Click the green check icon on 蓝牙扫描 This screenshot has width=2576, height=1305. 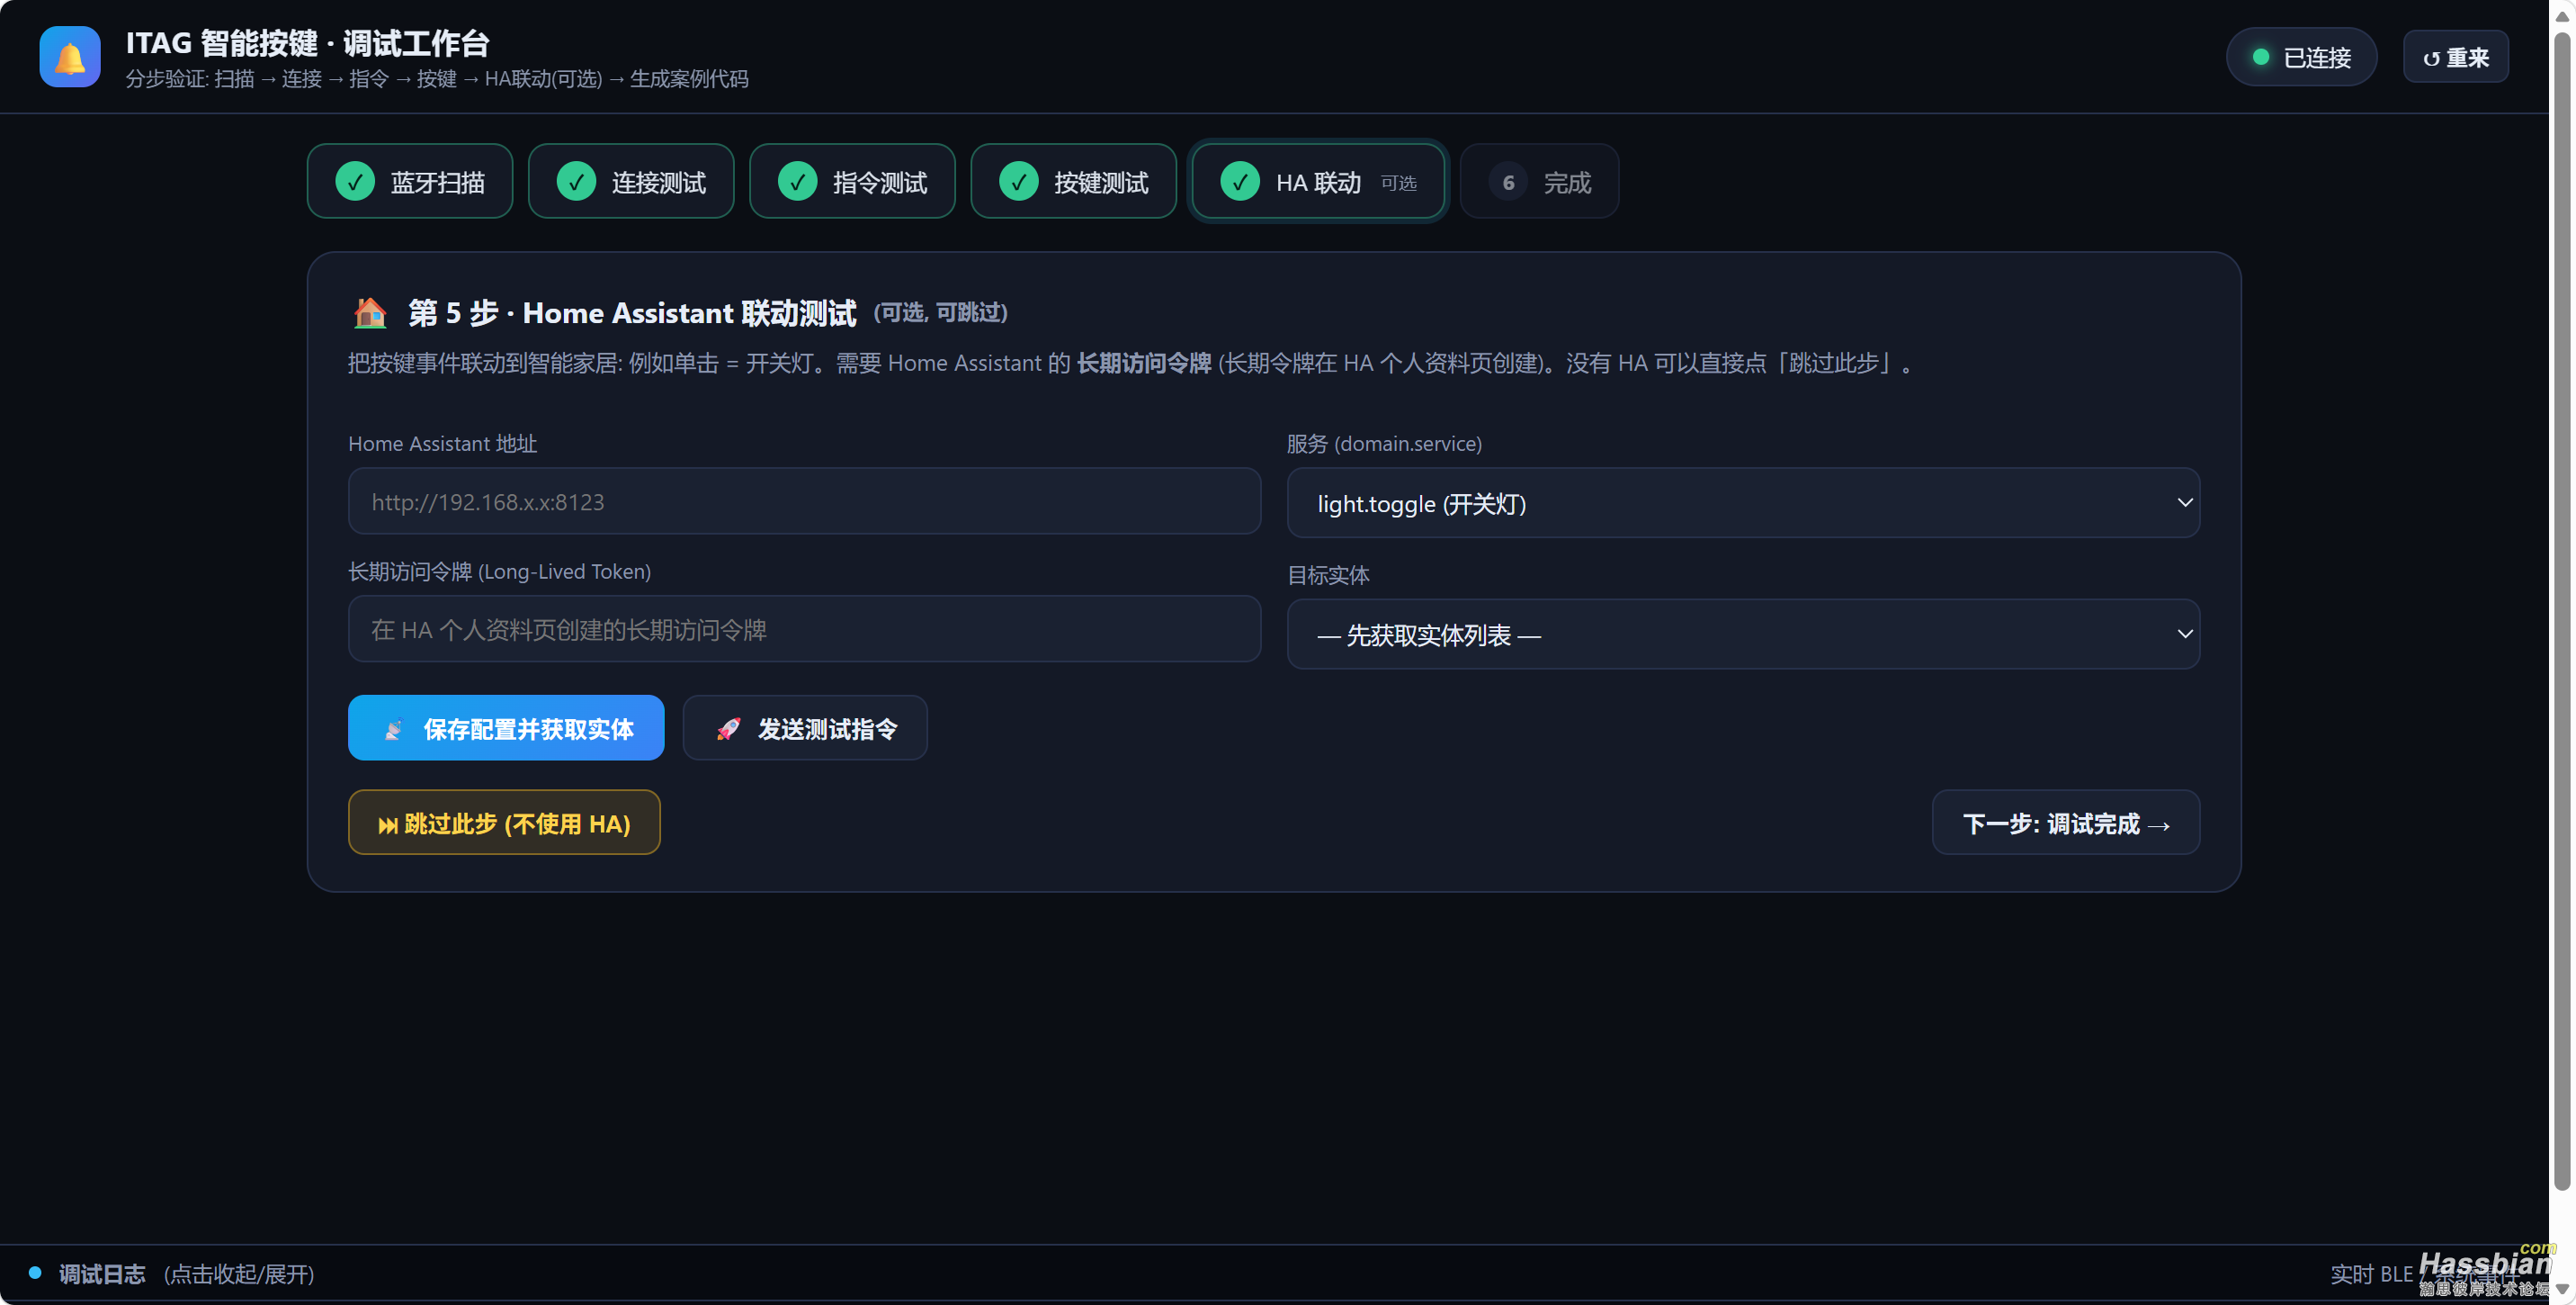tap(355, 182)
